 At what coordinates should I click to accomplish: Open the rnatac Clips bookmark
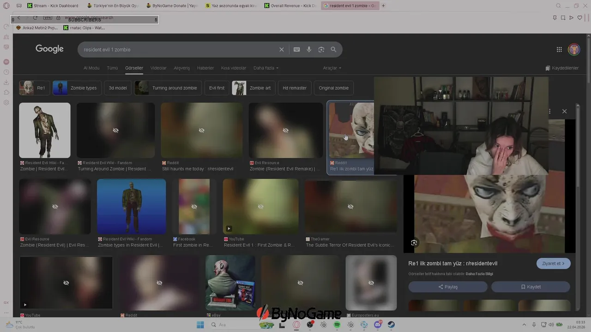tap(84, 28)
